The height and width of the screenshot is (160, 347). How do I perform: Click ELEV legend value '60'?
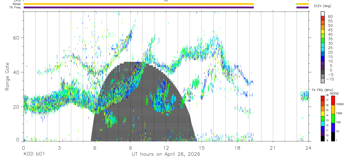(x=330, y=17)
